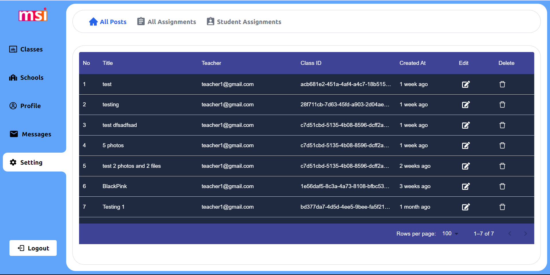
Task: Edit the BlackPink post
Action: click(466, 186)
